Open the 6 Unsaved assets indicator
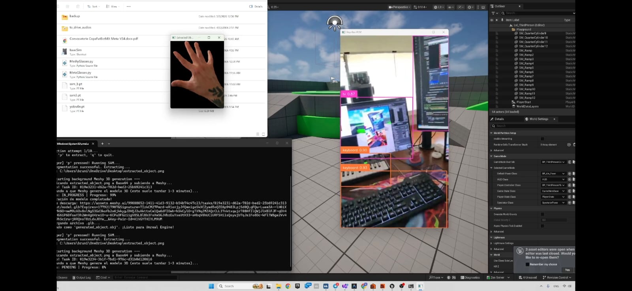Image resolution: width=632 pixels, height=291 pixels. click(528, 278)
